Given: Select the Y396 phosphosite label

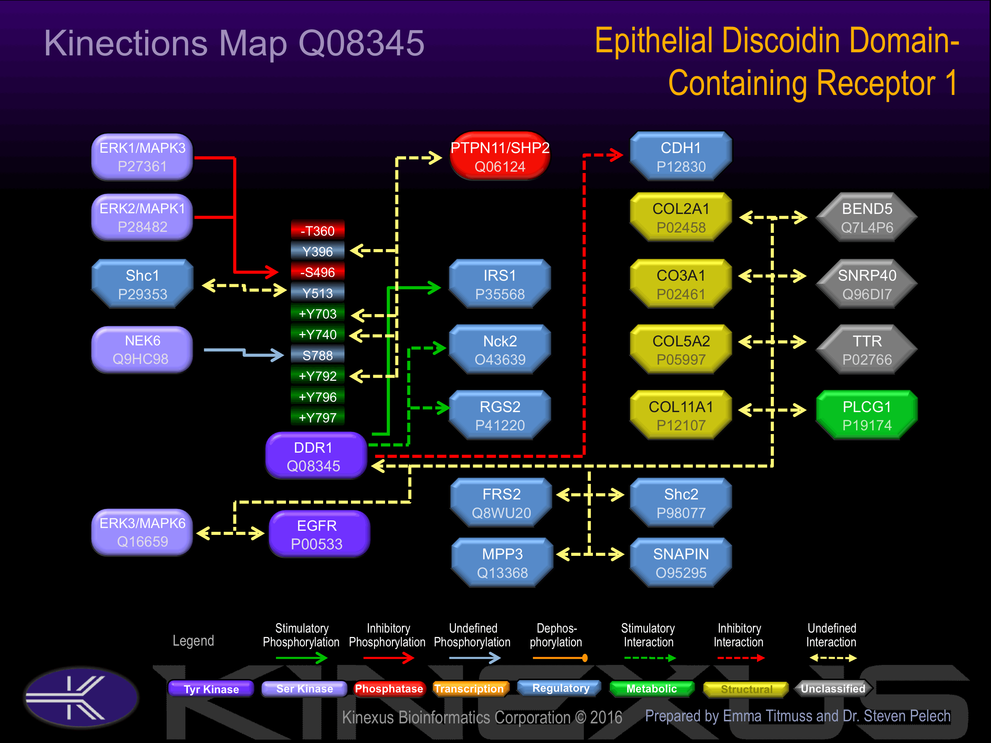Looking at the screenshot, I should pyautogui.click(x=318, y=251).
